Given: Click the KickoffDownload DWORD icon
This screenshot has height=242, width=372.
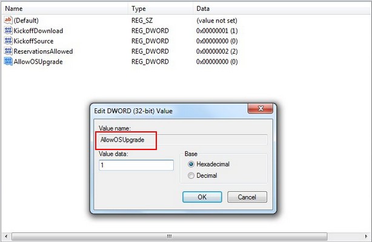Looking at the screenshot, I should click(x=8, y=31).
